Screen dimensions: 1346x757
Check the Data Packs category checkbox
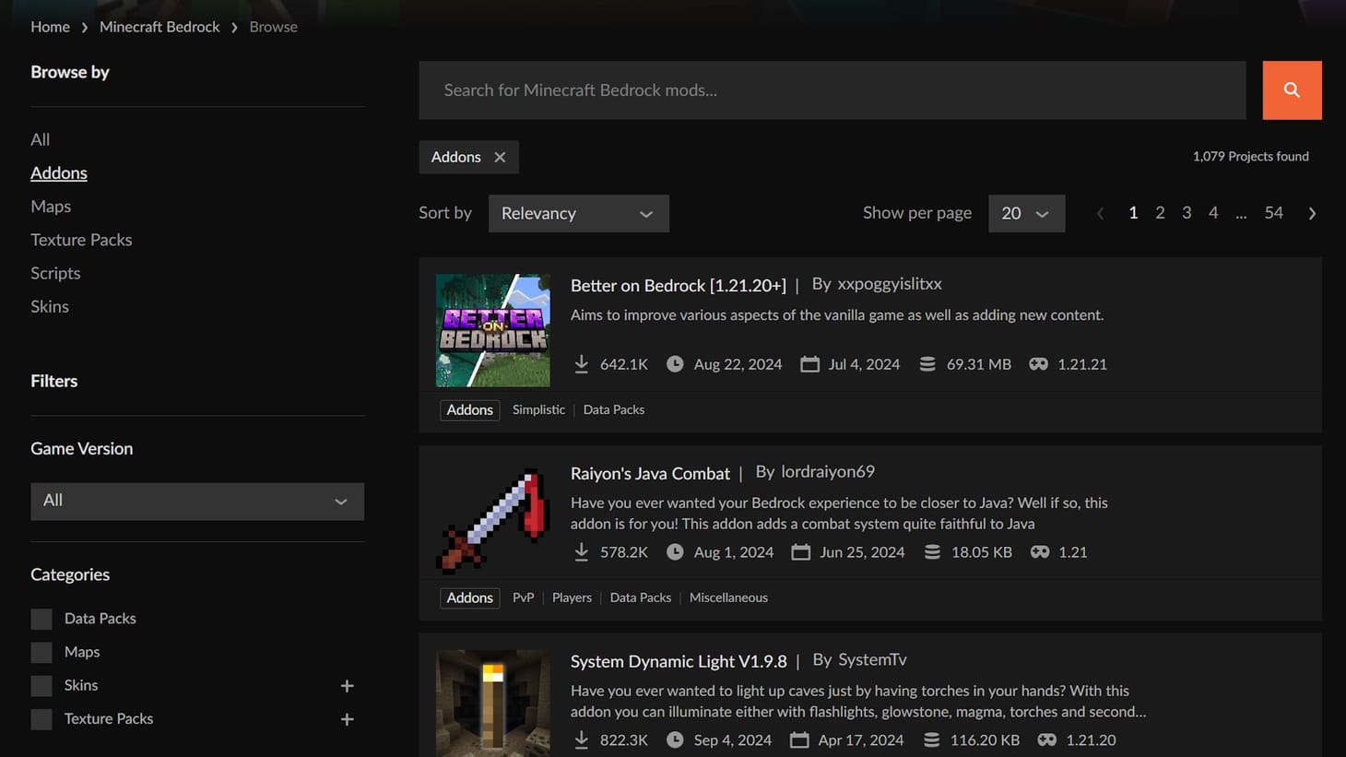(x=41, y=618)
